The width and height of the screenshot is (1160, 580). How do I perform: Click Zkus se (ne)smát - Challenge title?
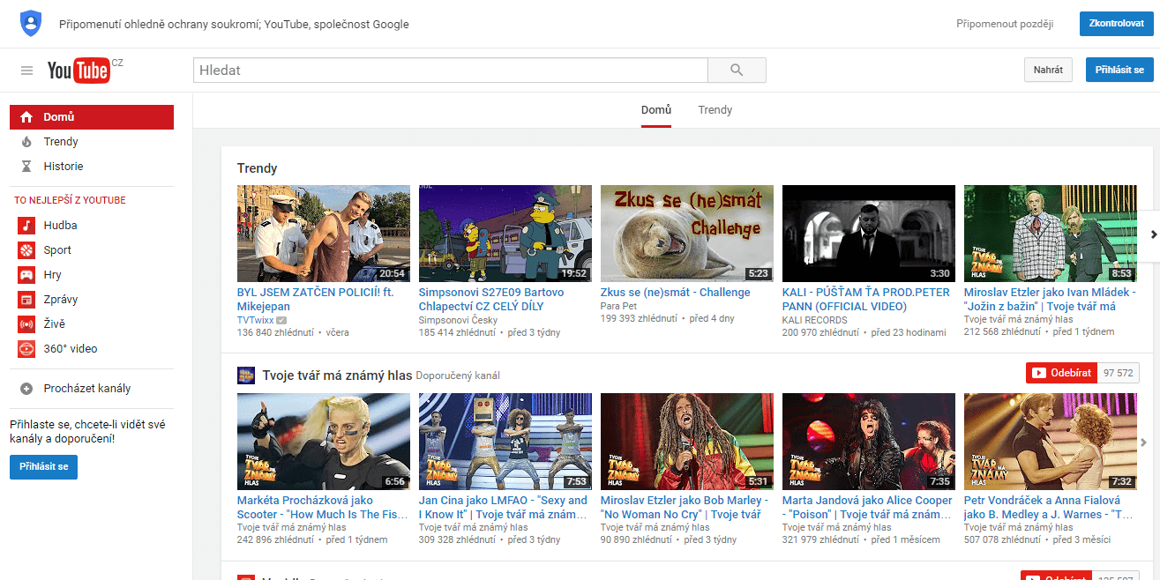tap(676, 293)
